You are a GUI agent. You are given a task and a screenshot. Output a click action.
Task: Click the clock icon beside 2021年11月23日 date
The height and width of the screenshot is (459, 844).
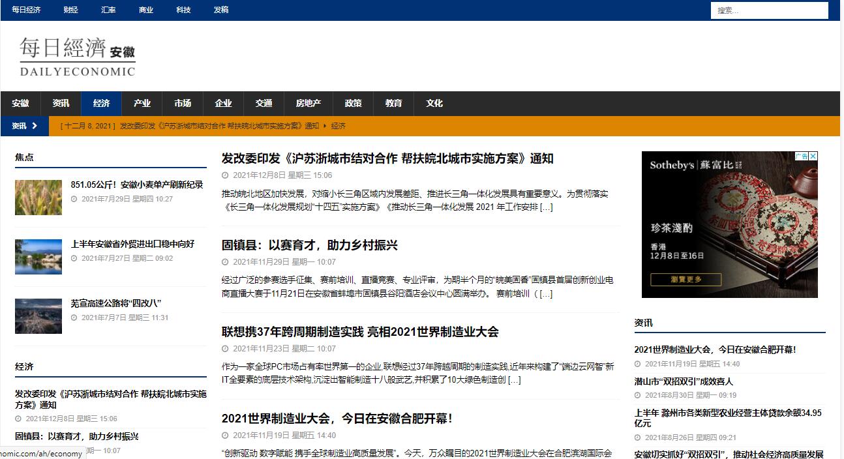click(x=225, y=349)
